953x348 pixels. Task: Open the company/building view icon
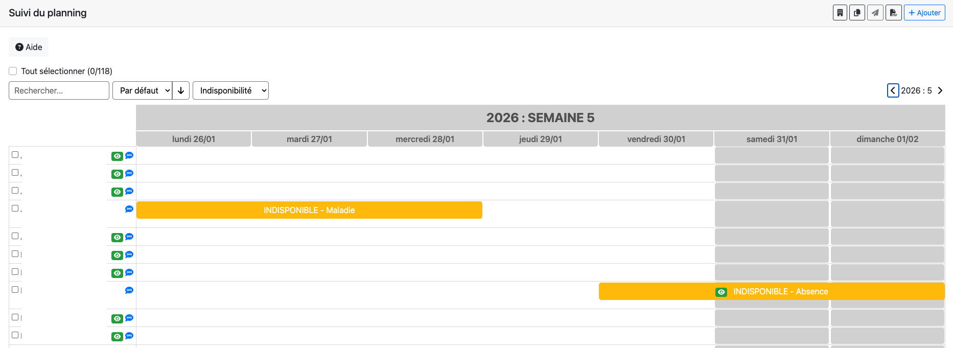[840, 12]
